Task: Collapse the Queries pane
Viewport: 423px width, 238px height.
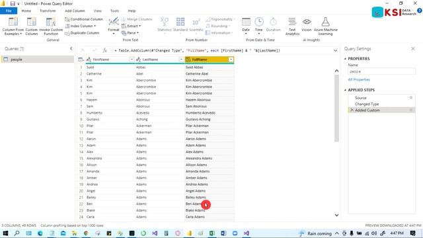Action: (71, 48)
